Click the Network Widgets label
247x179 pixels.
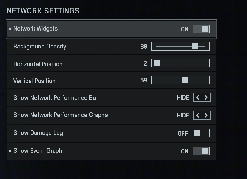point(35,29)
